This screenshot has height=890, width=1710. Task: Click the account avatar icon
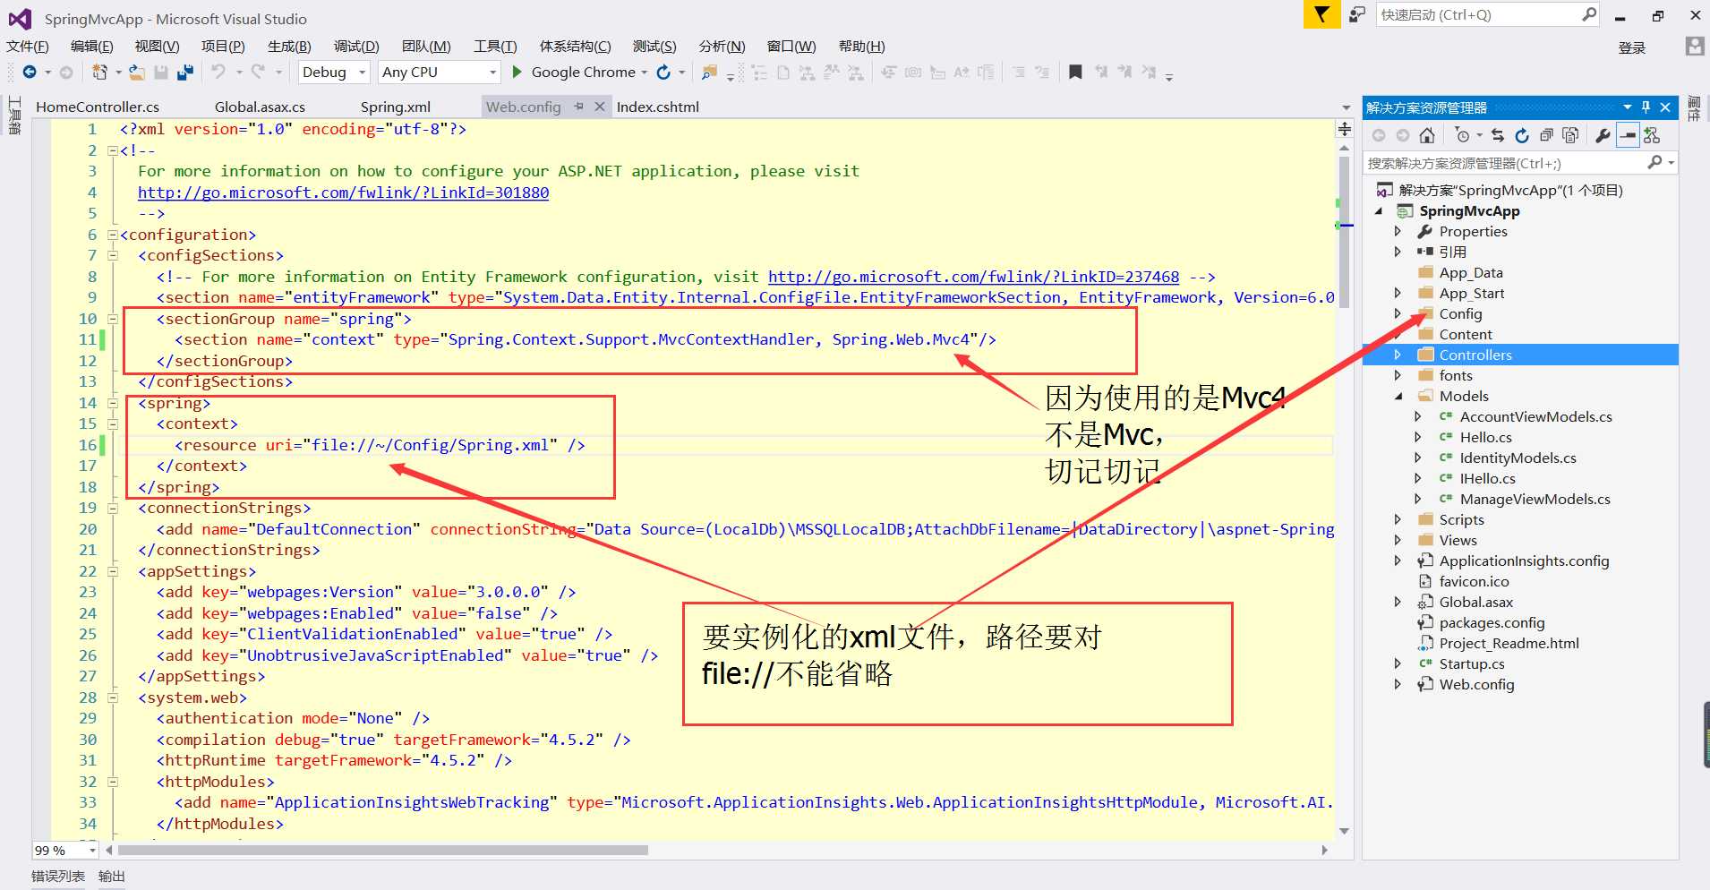1694,47
